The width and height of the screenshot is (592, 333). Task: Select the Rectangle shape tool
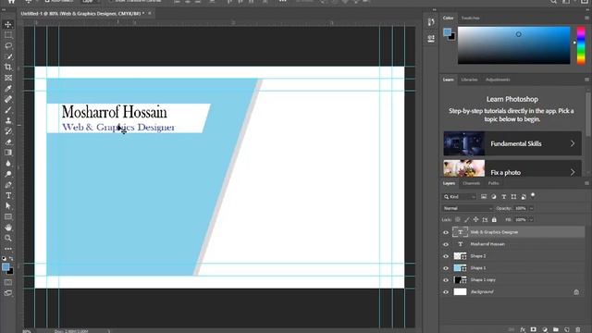[x=8, y=217]
